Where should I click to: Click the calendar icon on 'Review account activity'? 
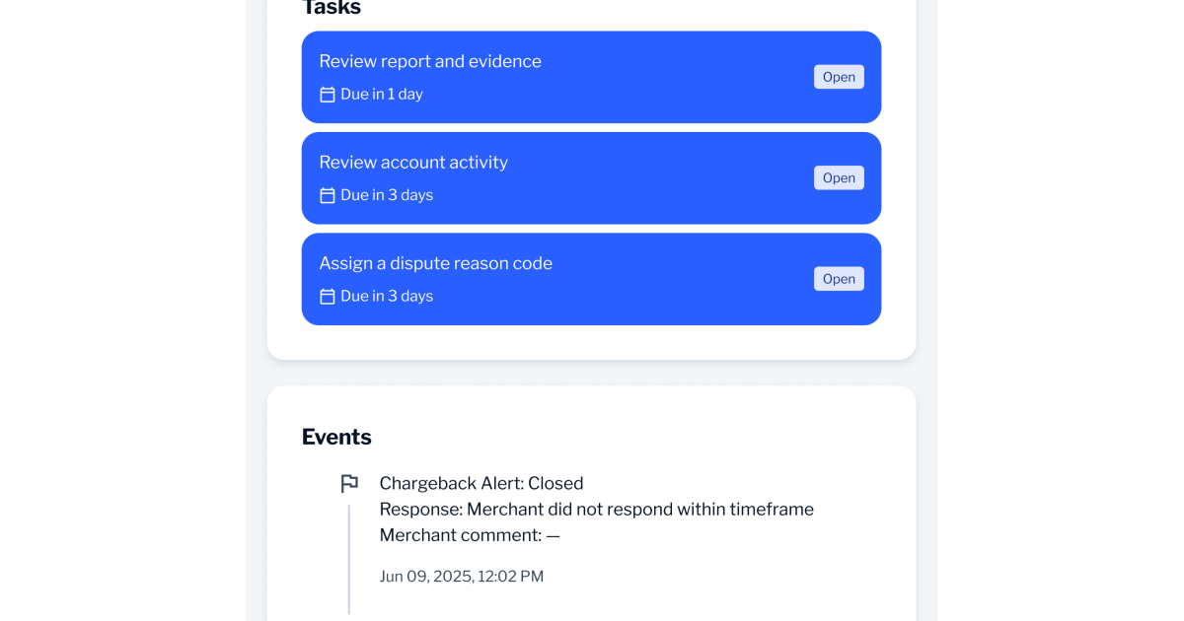pos(327,194)
